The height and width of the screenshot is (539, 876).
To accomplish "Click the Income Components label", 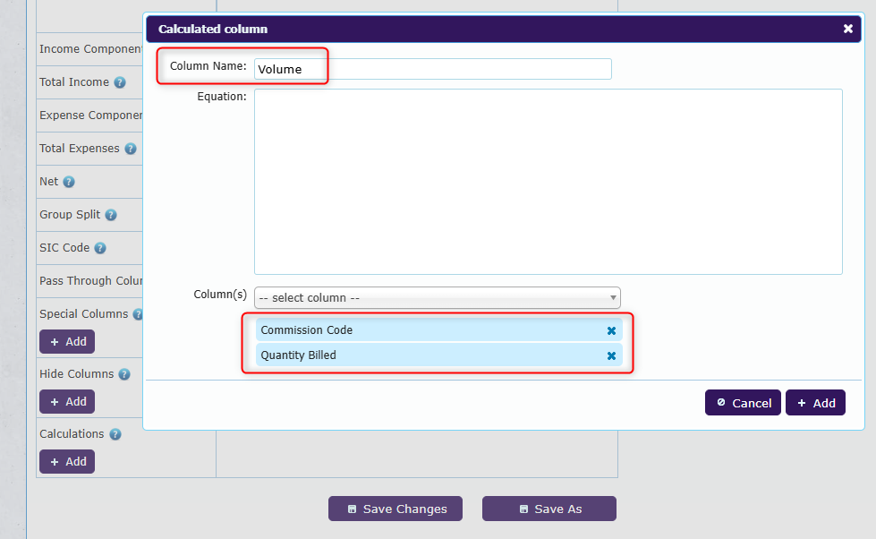I will click(x=90, y=49).
